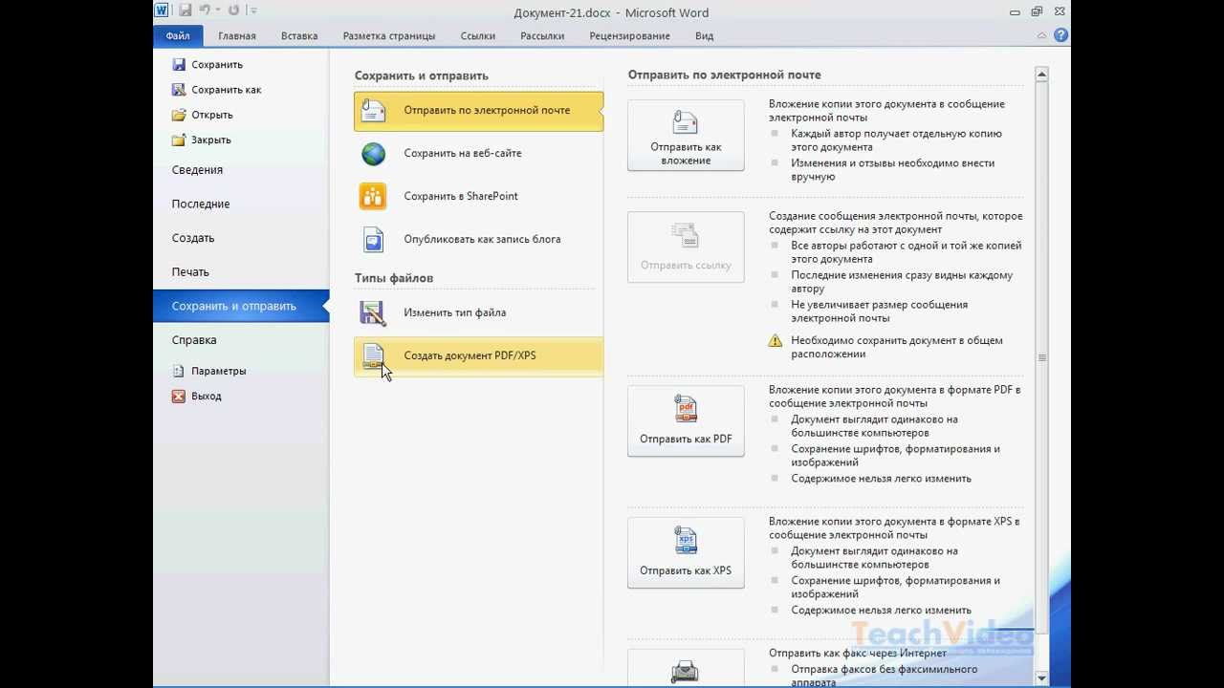
Task: Click the disabled Отправить ссылку button
Action: point(686,247)
